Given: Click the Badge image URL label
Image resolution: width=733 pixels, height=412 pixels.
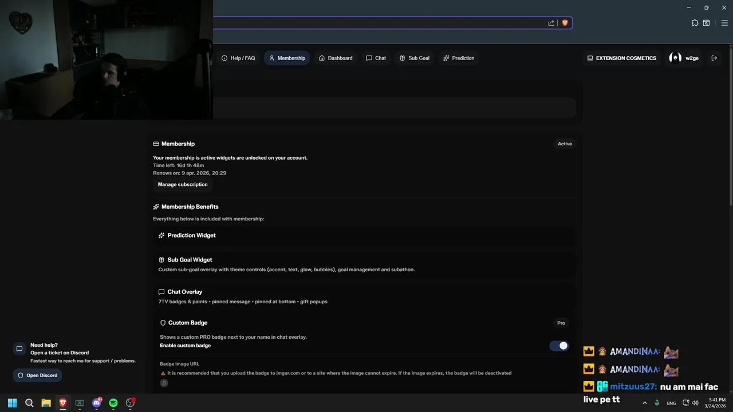Looking at the screenshot, I should (x=179, y=364).
